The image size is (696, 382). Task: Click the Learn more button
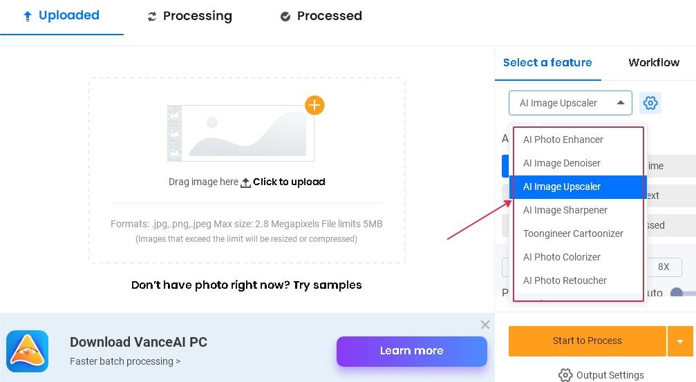point(411,351)
